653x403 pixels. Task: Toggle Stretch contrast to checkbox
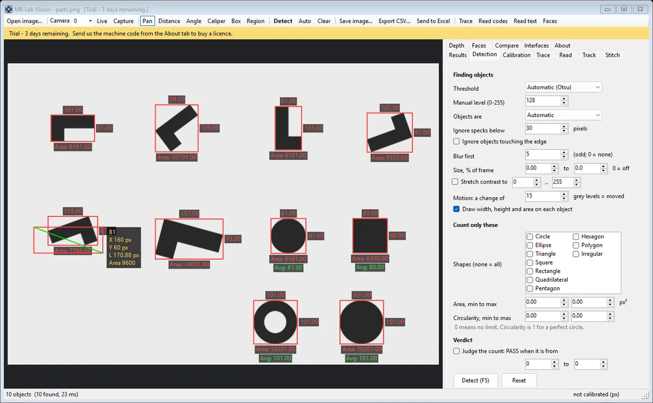(456, 182)
